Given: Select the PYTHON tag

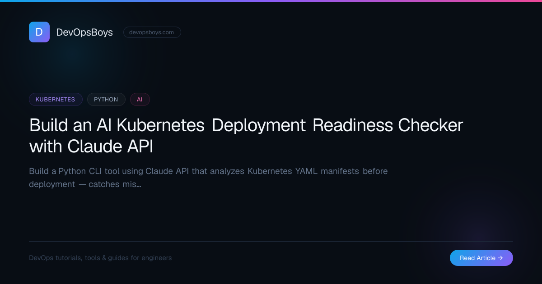Looking at the screenshot, I should pos(106,100).
